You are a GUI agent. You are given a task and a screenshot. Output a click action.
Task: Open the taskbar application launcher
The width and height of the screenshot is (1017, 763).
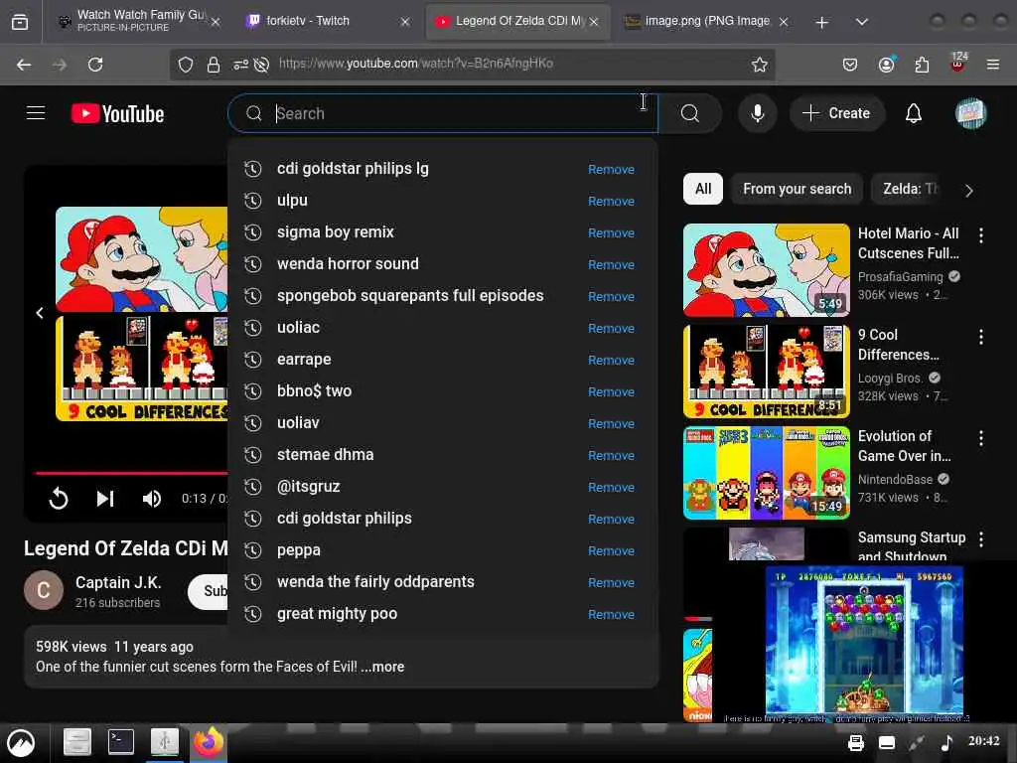[21, 743]
